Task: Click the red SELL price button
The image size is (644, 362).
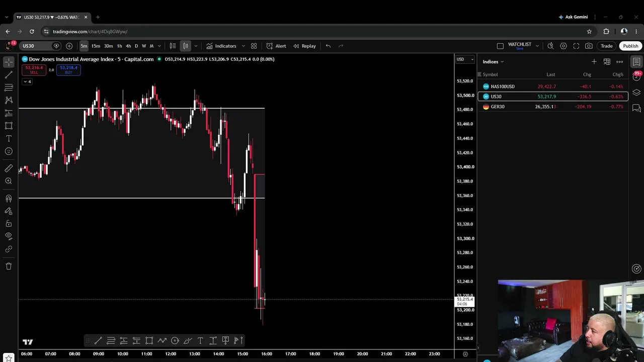Action: [x=34, y=70]
